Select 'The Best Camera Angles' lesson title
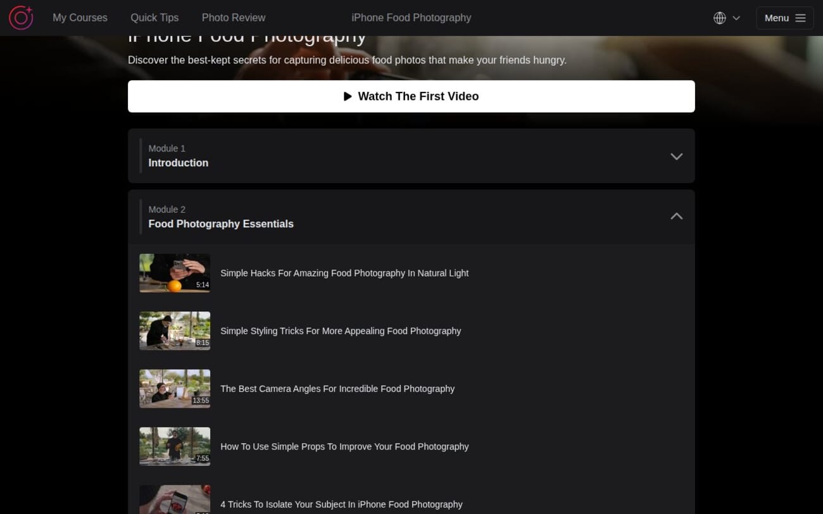The image size is (823, 514). pyautogui.click(x=337, y=389)
